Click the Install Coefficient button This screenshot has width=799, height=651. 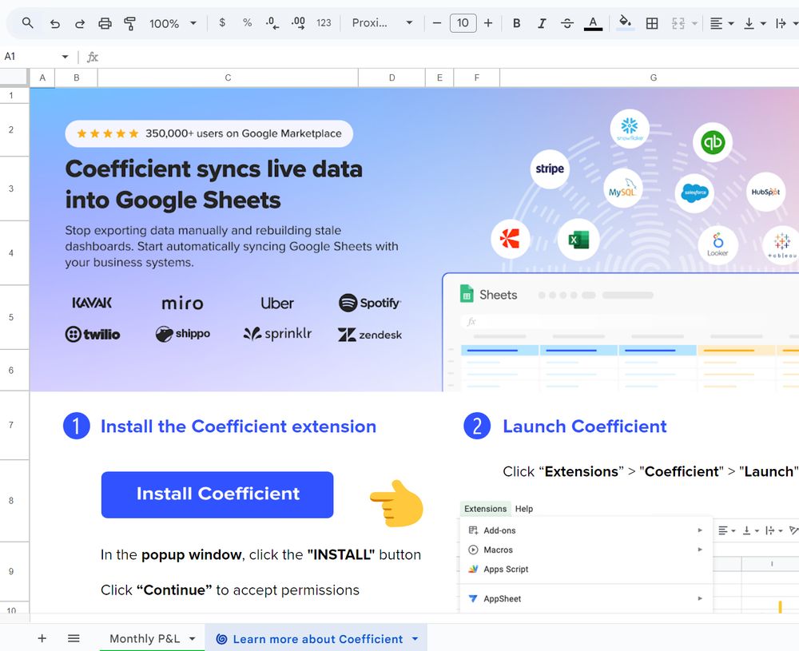217,494
